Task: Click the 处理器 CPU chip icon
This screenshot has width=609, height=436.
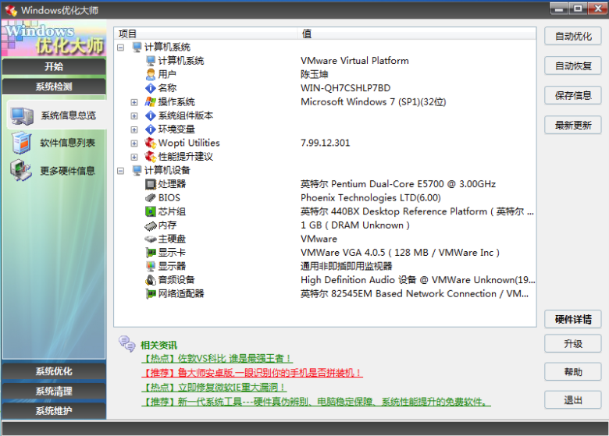Action: [x=151, y=184]
